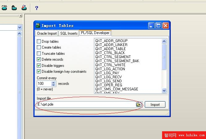Enable the Drop tables checkbox

39,41
